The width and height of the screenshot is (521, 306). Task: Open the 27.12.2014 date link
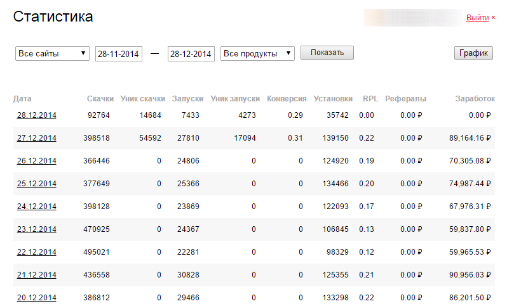click(x=36, y=138)
